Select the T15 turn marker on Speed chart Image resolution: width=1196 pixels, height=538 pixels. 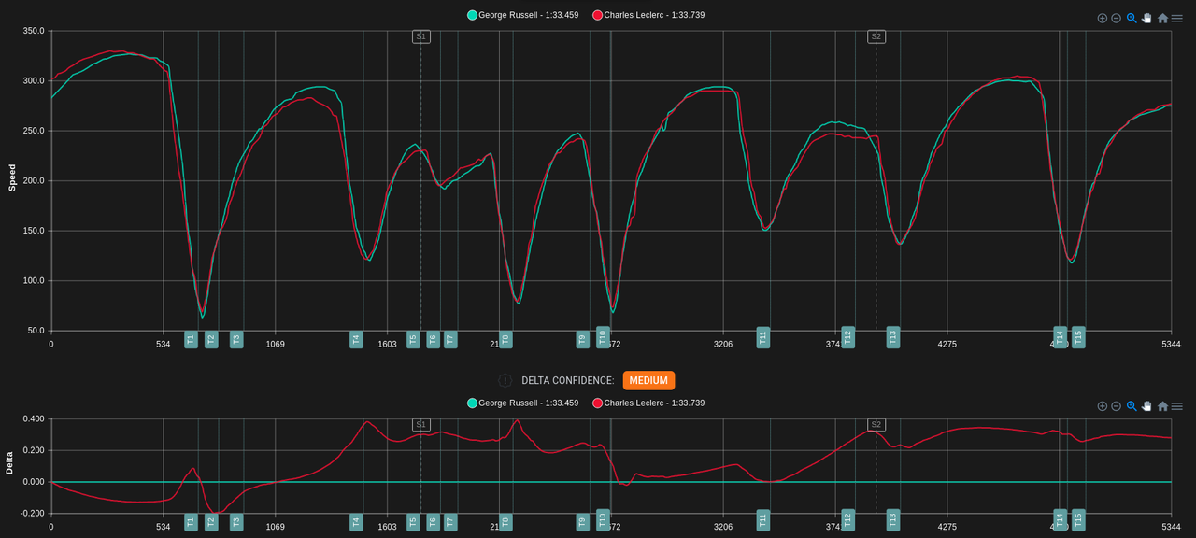(x=1078, y=337)
